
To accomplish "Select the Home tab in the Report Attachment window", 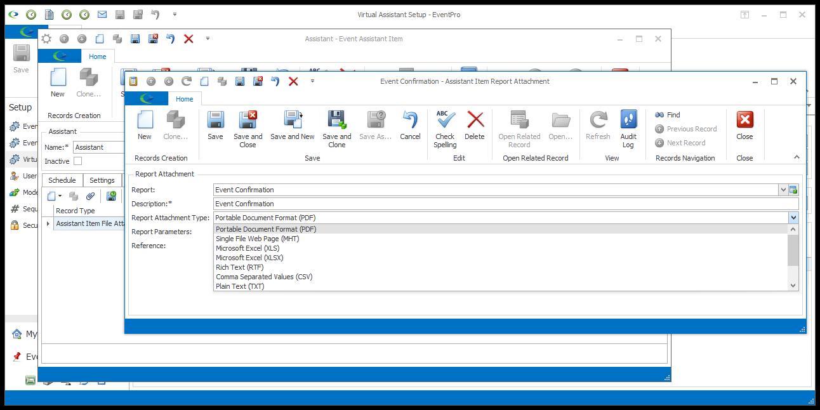I will pyautogui.click(x=185, y=99).
